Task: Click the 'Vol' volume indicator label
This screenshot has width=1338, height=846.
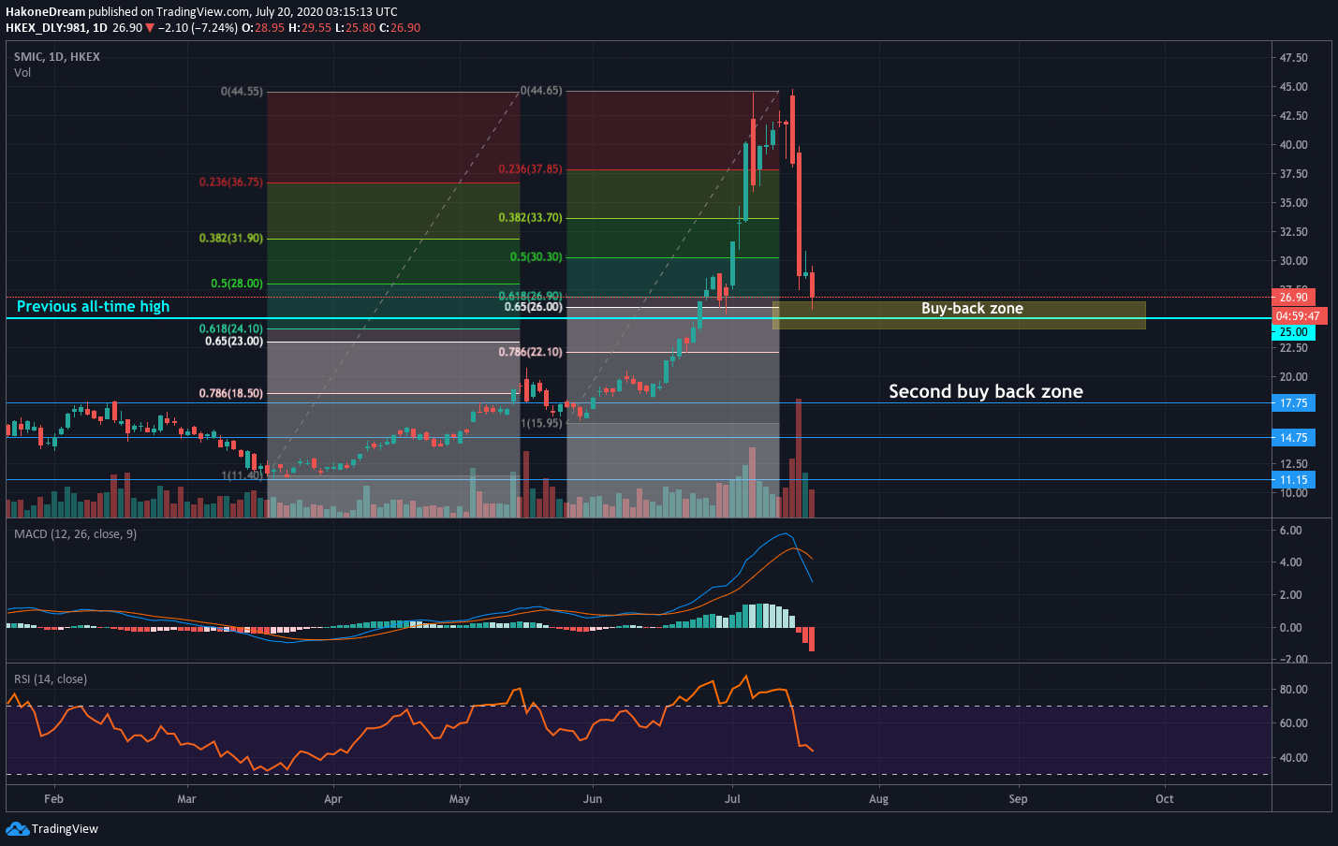Action: coord(22,73)
